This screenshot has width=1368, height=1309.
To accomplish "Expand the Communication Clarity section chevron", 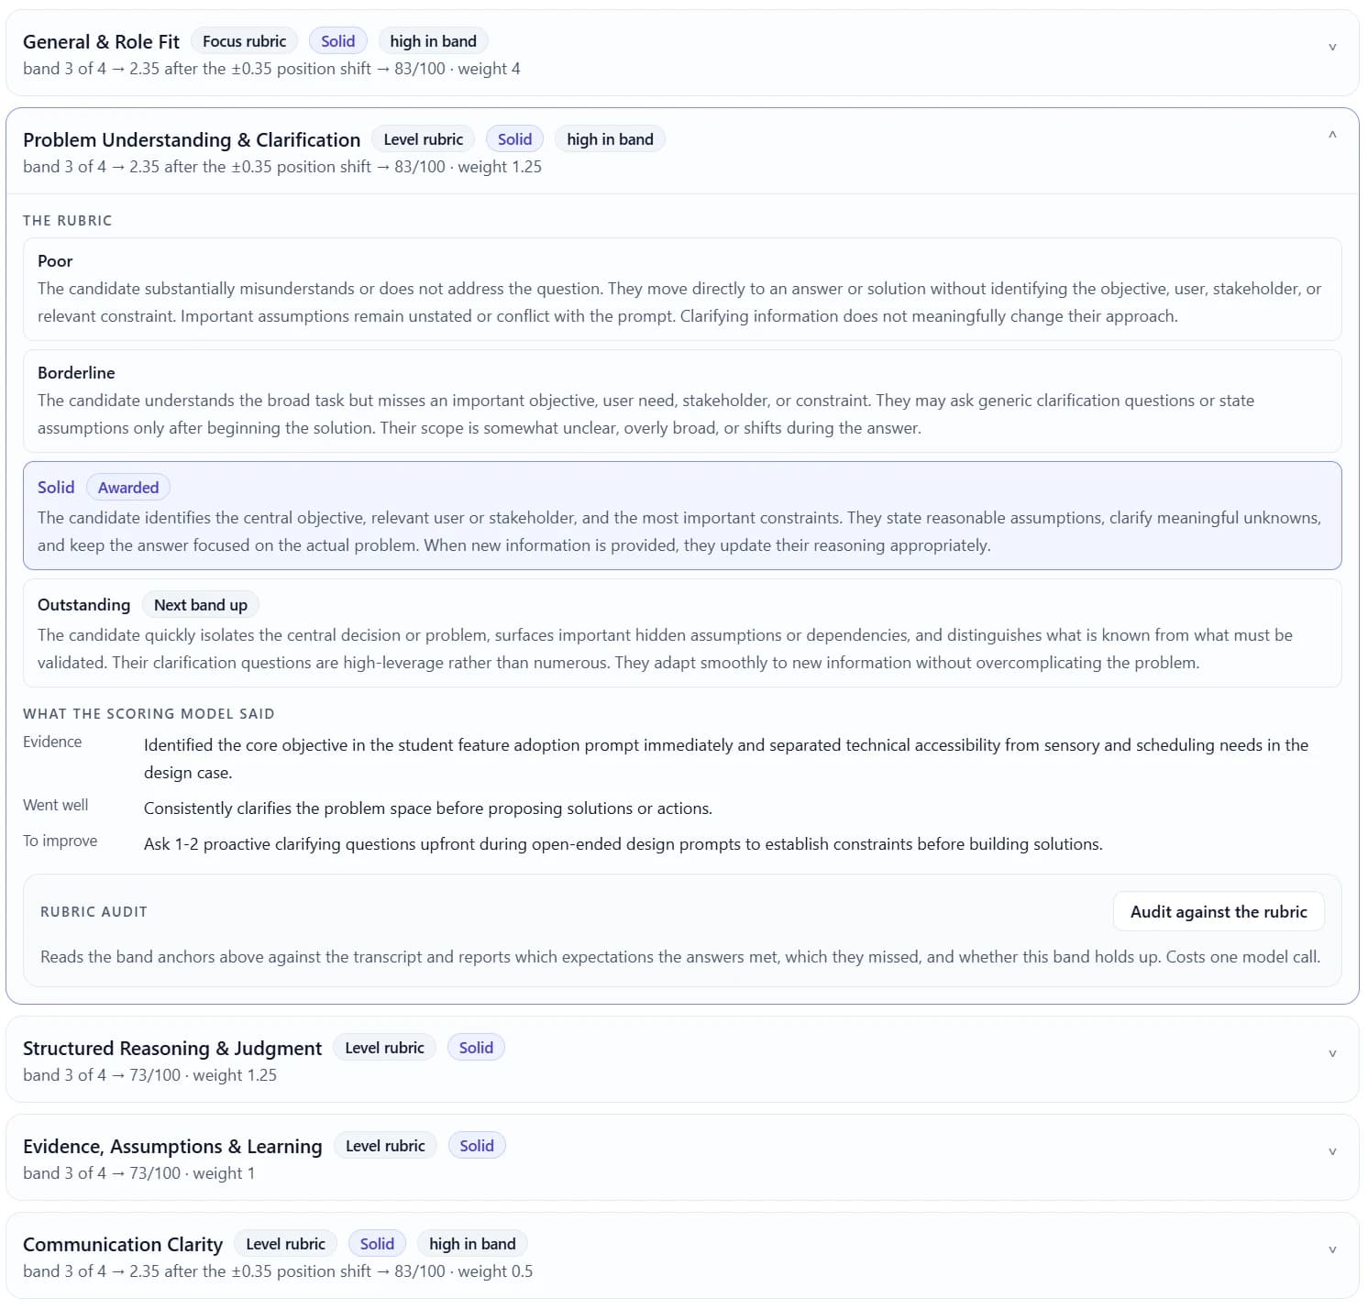I will (1332, 1249).
